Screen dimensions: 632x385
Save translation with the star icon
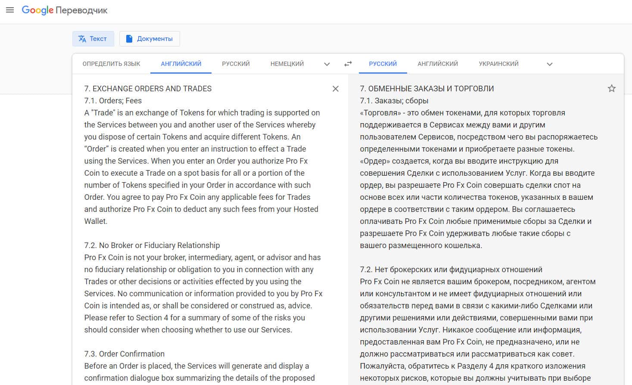(611, 89)
